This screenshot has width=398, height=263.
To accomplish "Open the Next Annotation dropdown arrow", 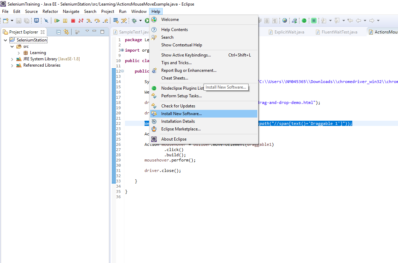I will click(x=330, y=21).
